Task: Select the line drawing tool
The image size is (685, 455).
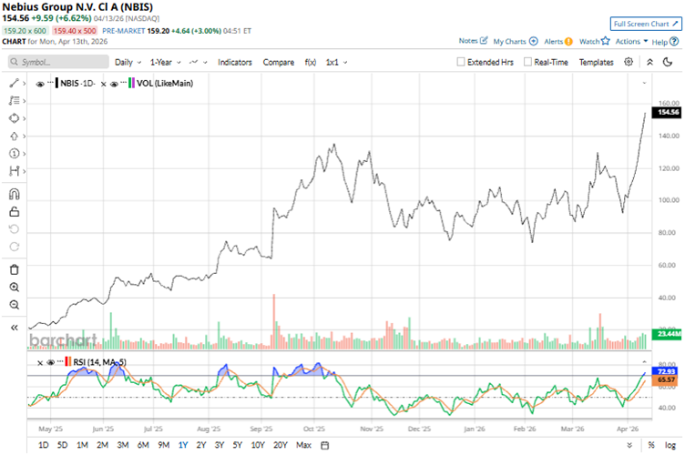Action: coord(14,83)
